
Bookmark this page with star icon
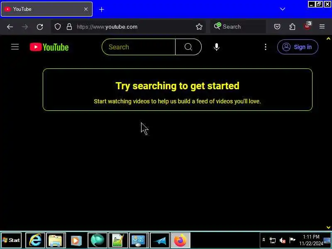(x=199, y=27)
